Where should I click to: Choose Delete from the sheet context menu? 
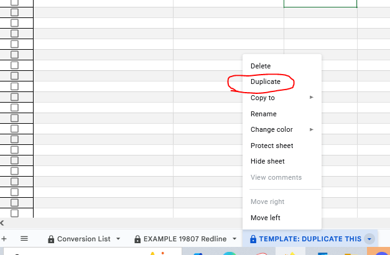coord(282,66)
